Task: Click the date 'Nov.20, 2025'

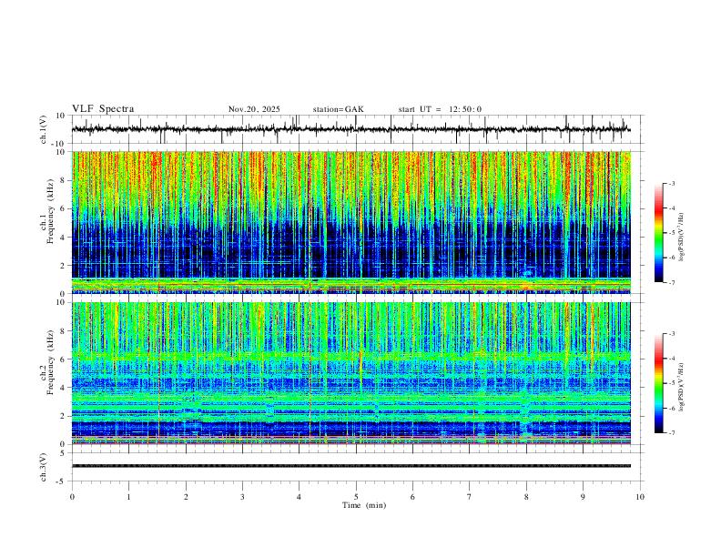Action: tap(254, 109)
